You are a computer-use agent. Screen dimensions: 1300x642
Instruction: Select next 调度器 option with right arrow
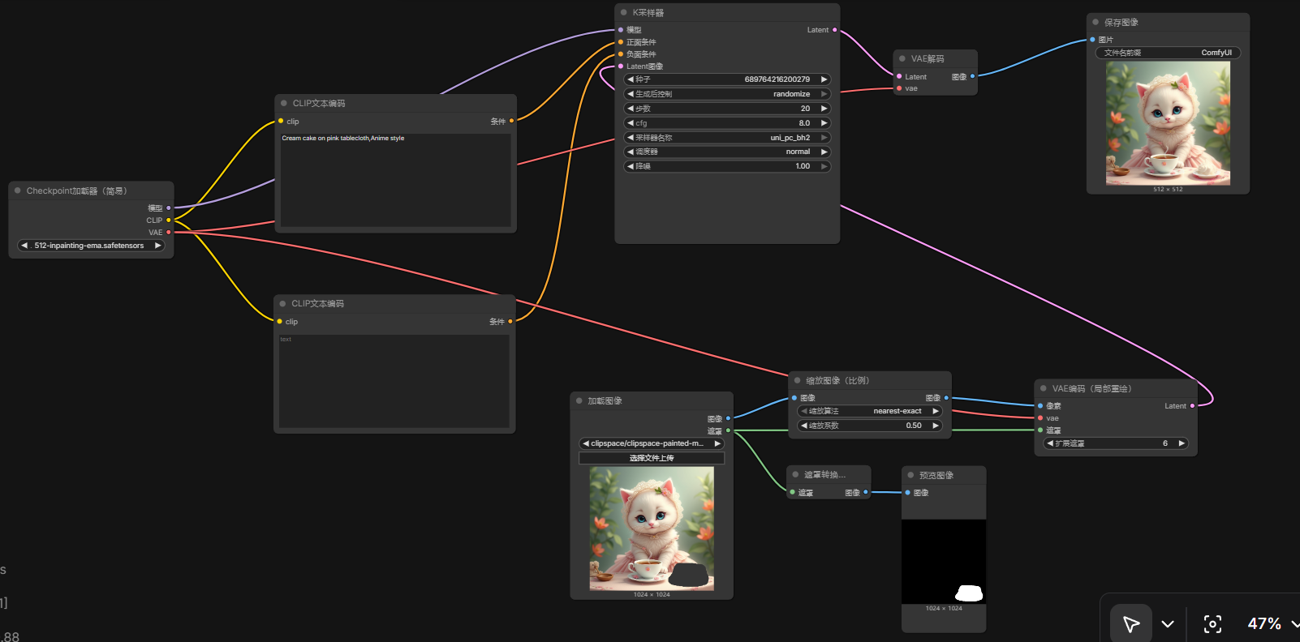coord(824,152)
